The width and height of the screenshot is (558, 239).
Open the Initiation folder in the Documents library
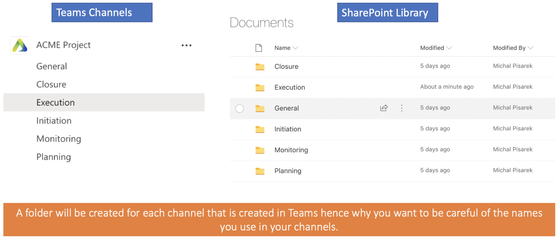pos(288,129)
